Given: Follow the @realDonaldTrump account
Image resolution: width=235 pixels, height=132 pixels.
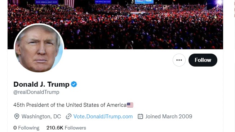Looking at the screenshot, I should click(x=203, y=60).
